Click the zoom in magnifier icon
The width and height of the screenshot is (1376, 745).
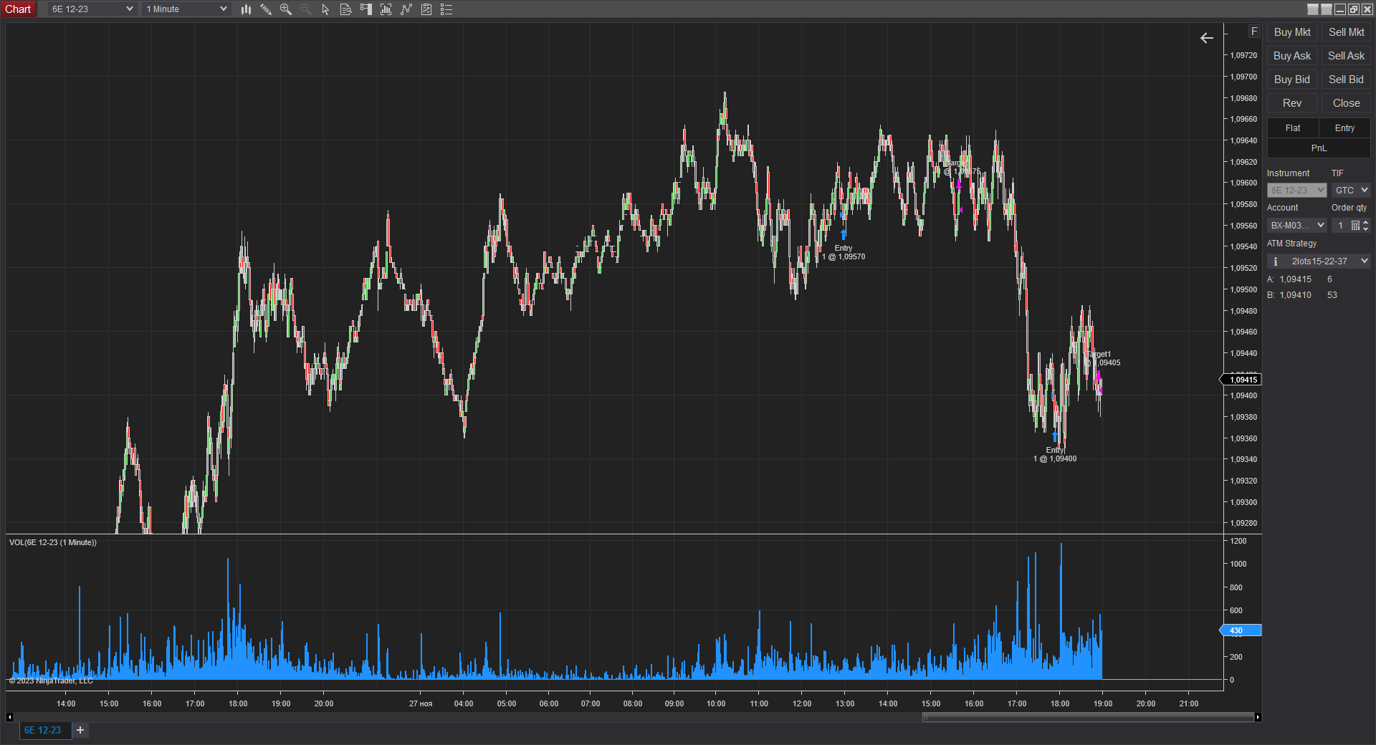286,9
